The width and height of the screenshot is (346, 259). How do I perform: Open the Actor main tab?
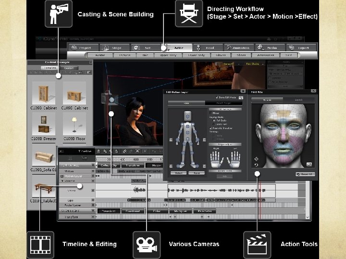tap(179, 47)
